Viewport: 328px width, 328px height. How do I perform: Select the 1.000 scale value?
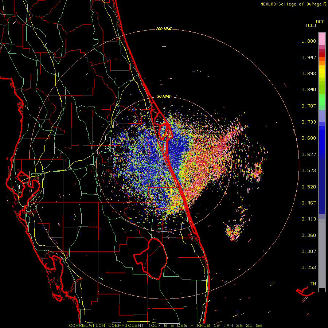(x=309, y=41)
